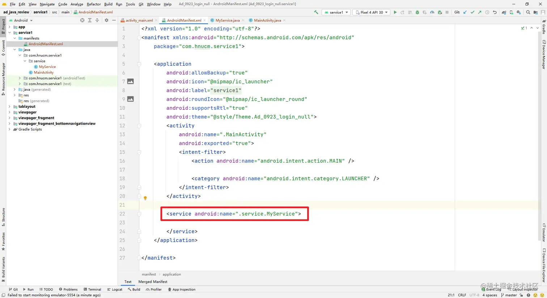Image resolution: width=547 pixels, height=298 pixels.
Task: Open the Structure side panel
Action: (x=3, y=217)
